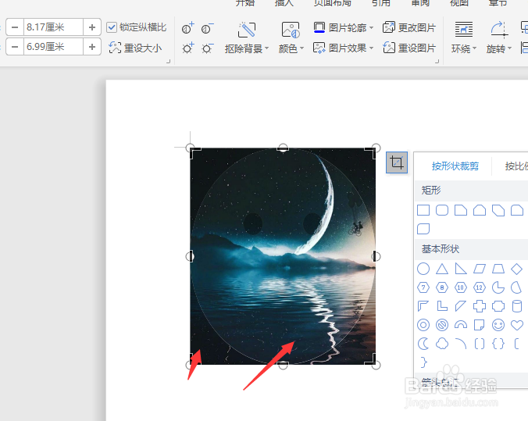The image size is (528, 421).
Task: Pick the donut ring crop shape
Action: coord(423,325)
